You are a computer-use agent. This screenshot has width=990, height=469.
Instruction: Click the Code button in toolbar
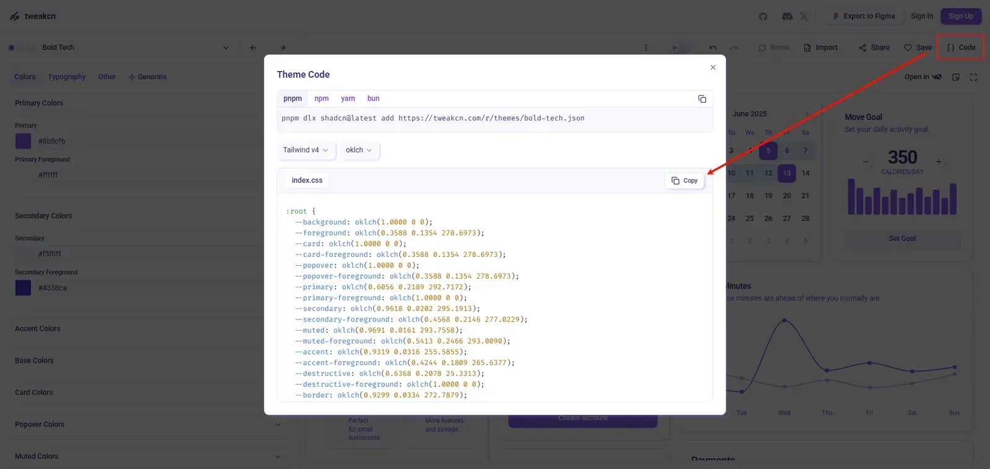(x=961, y=48)
